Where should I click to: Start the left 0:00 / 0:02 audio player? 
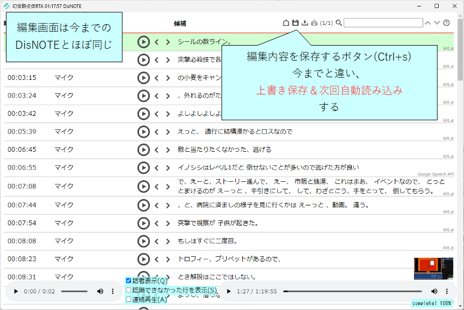[x=16, y=291]
